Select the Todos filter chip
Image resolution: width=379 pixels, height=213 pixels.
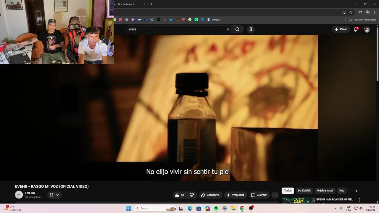pos(288,191)
